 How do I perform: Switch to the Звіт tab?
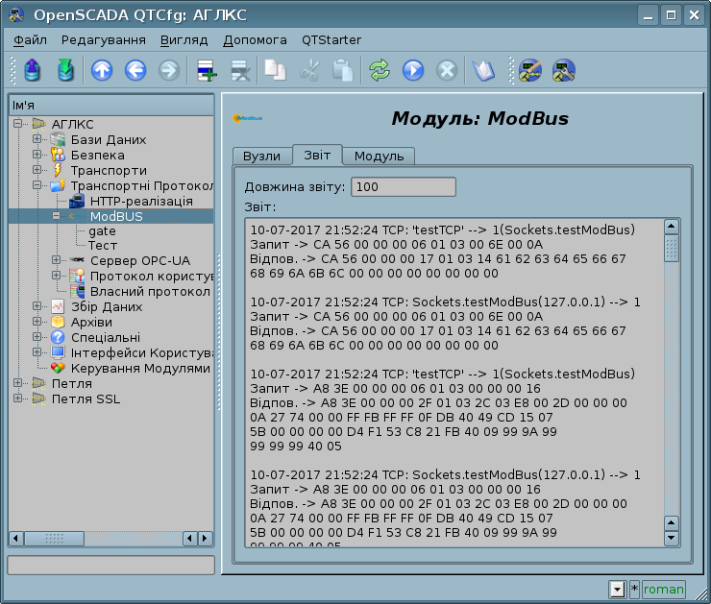[x=317, y=155]
